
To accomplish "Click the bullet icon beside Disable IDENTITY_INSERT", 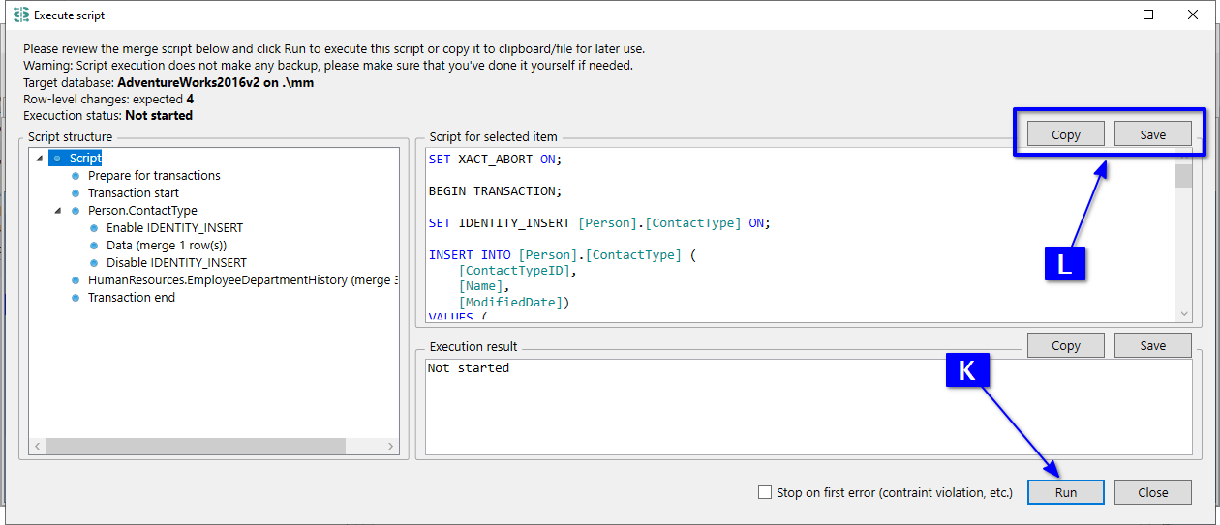I will pyautogui.click(x=94, y=263).
